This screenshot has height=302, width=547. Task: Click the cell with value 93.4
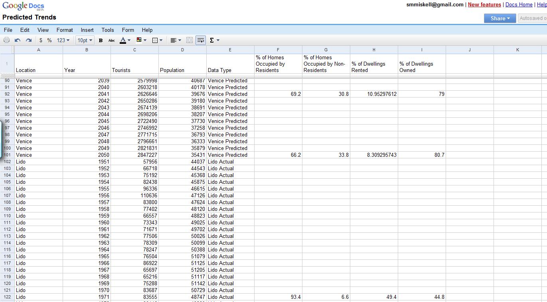coord(278,297)
